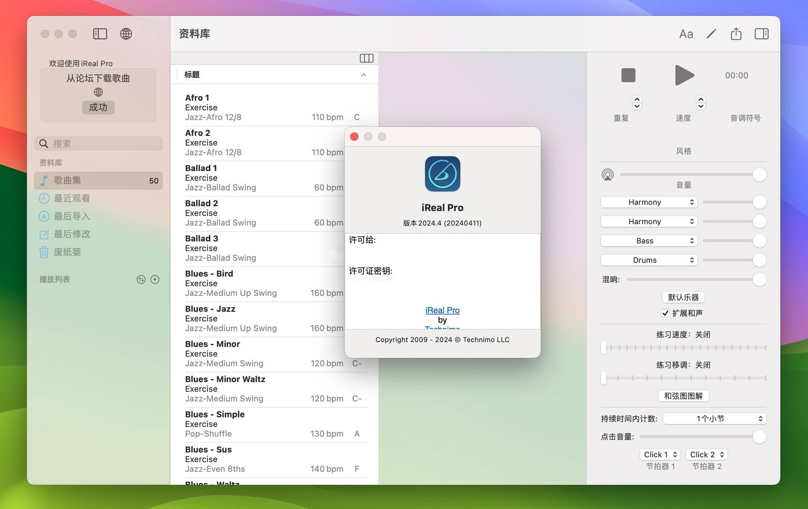Click the share/export icon in toolbar
The width and height of the screenshot is (808, 509).
coord(736,34)
